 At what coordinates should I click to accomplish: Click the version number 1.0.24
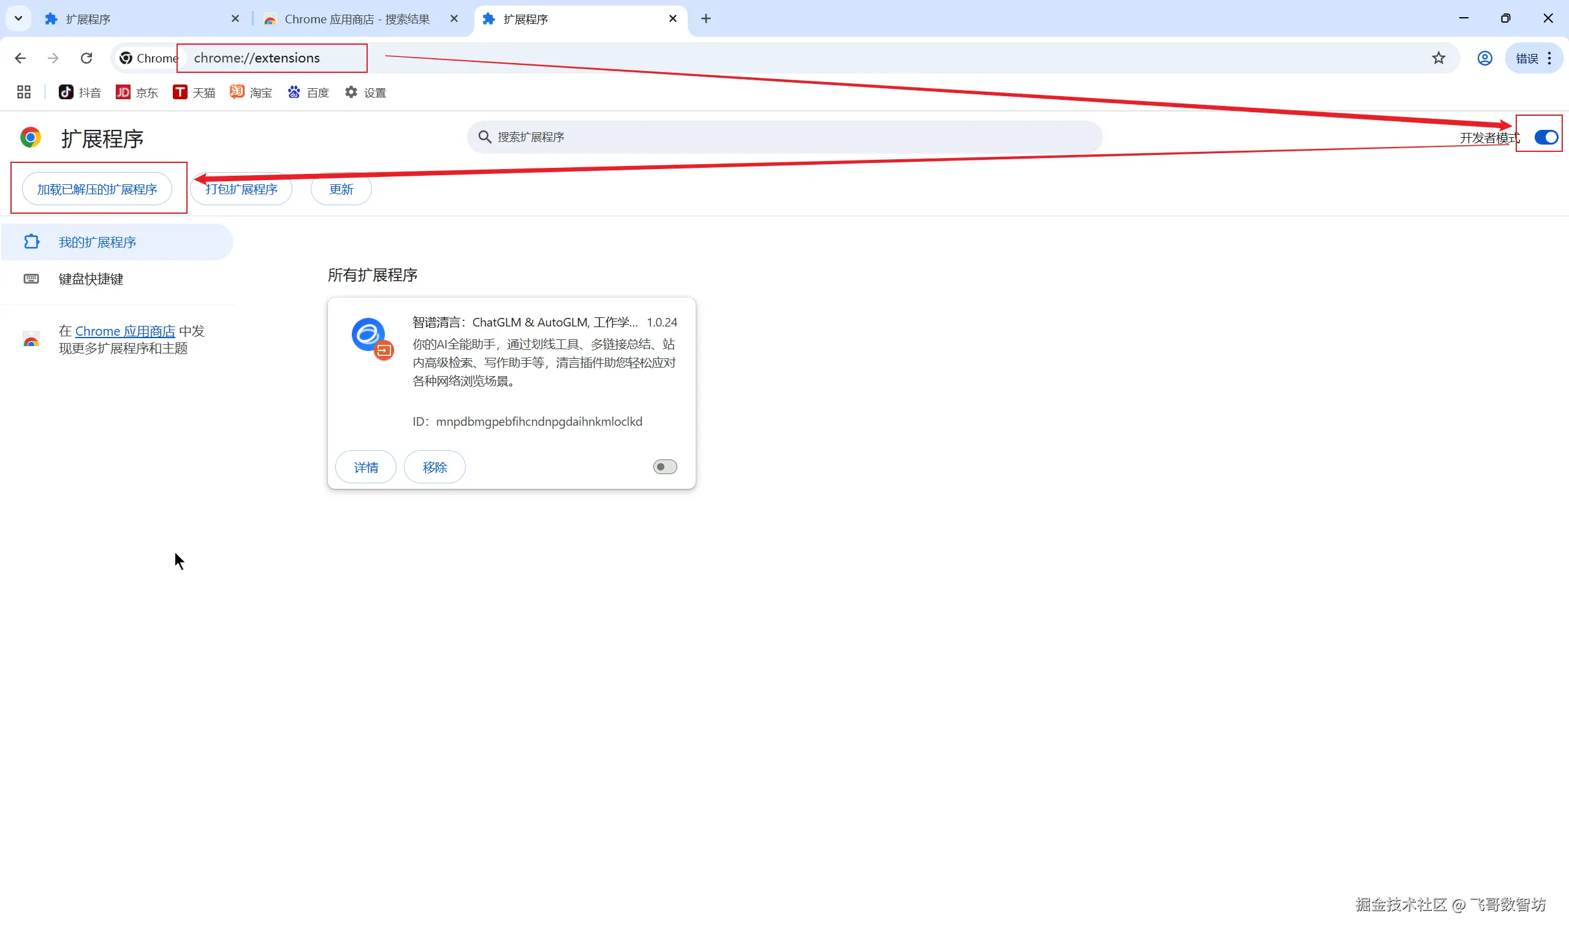(x=662, y=322)
